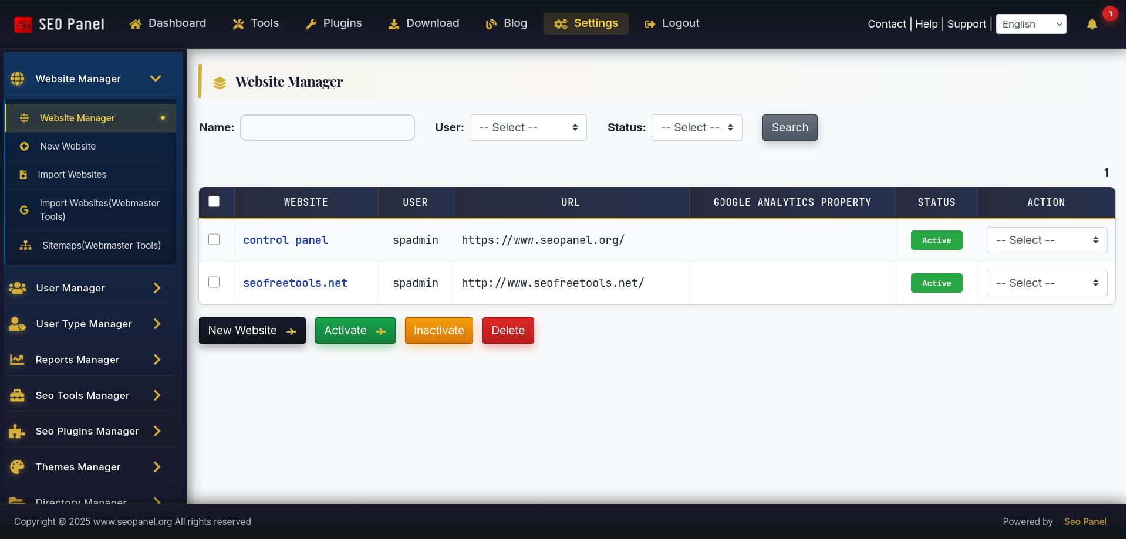The height and width of the screenshot is (539, 1127).
Task: Open Seo Tools Manager toolbox icon
Action: 17,395
